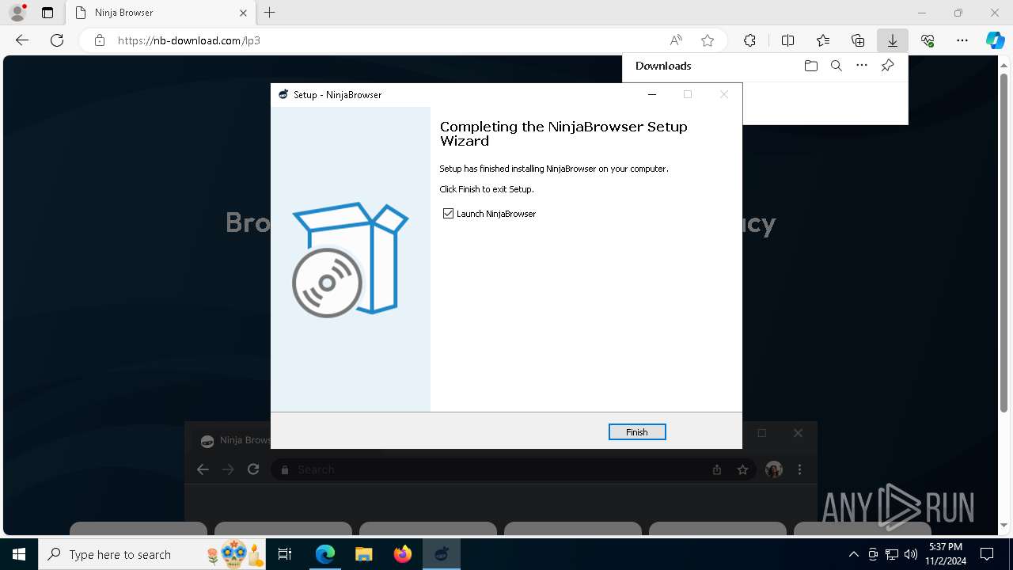Screen dimensions: 1013x570
Task: Click NinjaBrowser Setup taskbar icon
Action: [441, 554]
